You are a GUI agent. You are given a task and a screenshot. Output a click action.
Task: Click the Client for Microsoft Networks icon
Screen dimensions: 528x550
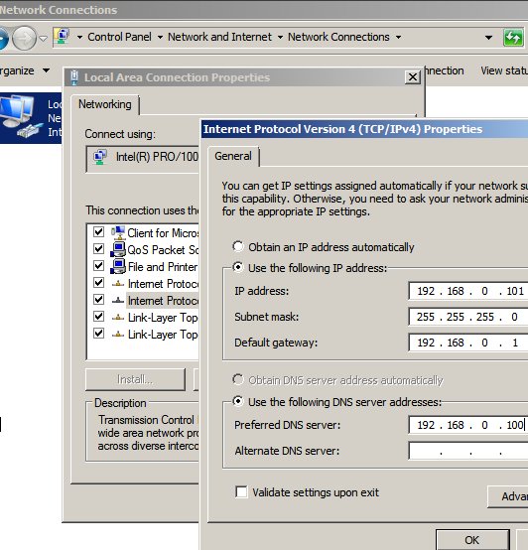(118, 232)
